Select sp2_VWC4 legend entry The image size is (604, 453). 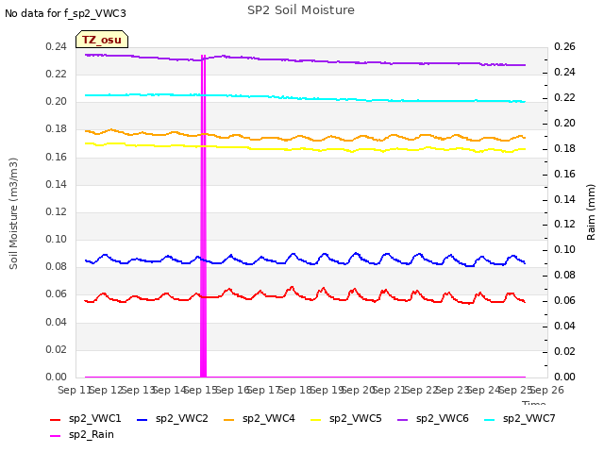tap(260, 418)
